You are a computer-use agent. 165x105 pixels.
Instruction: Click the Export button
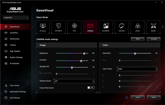tap(154, 97)
